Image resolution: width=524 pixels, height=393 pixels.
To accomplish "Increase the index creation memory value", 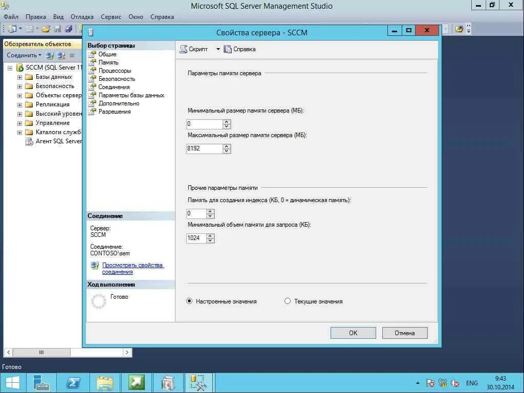I will pos(210,211).
